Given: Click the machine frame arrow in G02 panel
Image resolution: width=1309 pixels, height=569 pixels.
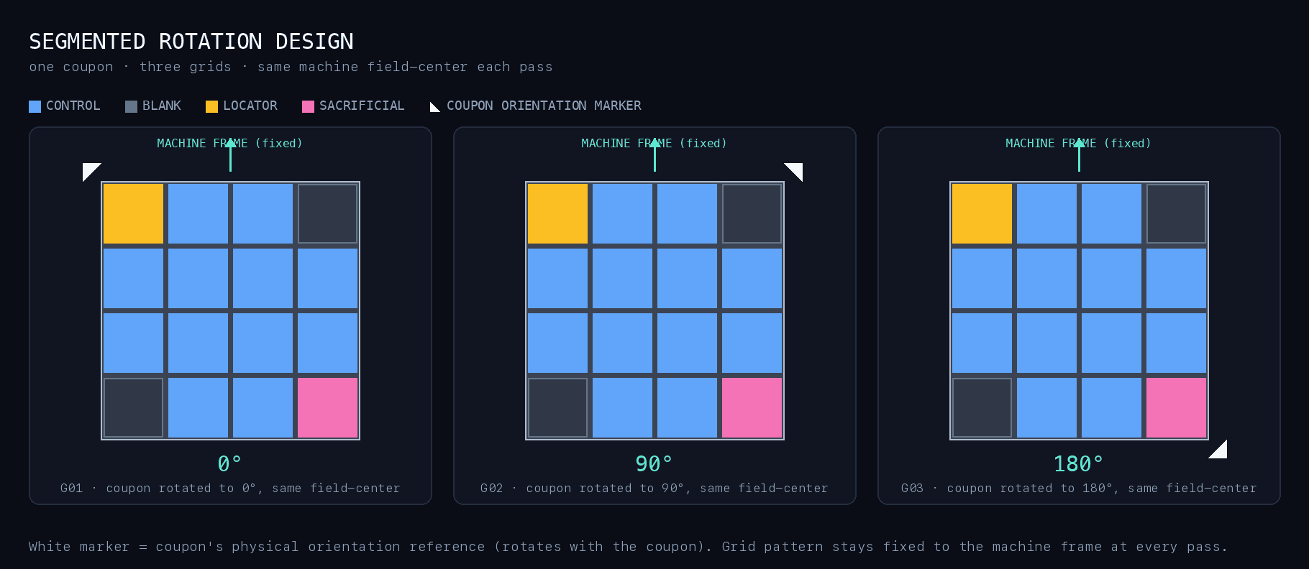Looking at the screenshot, I should click(x=654, y=154).
